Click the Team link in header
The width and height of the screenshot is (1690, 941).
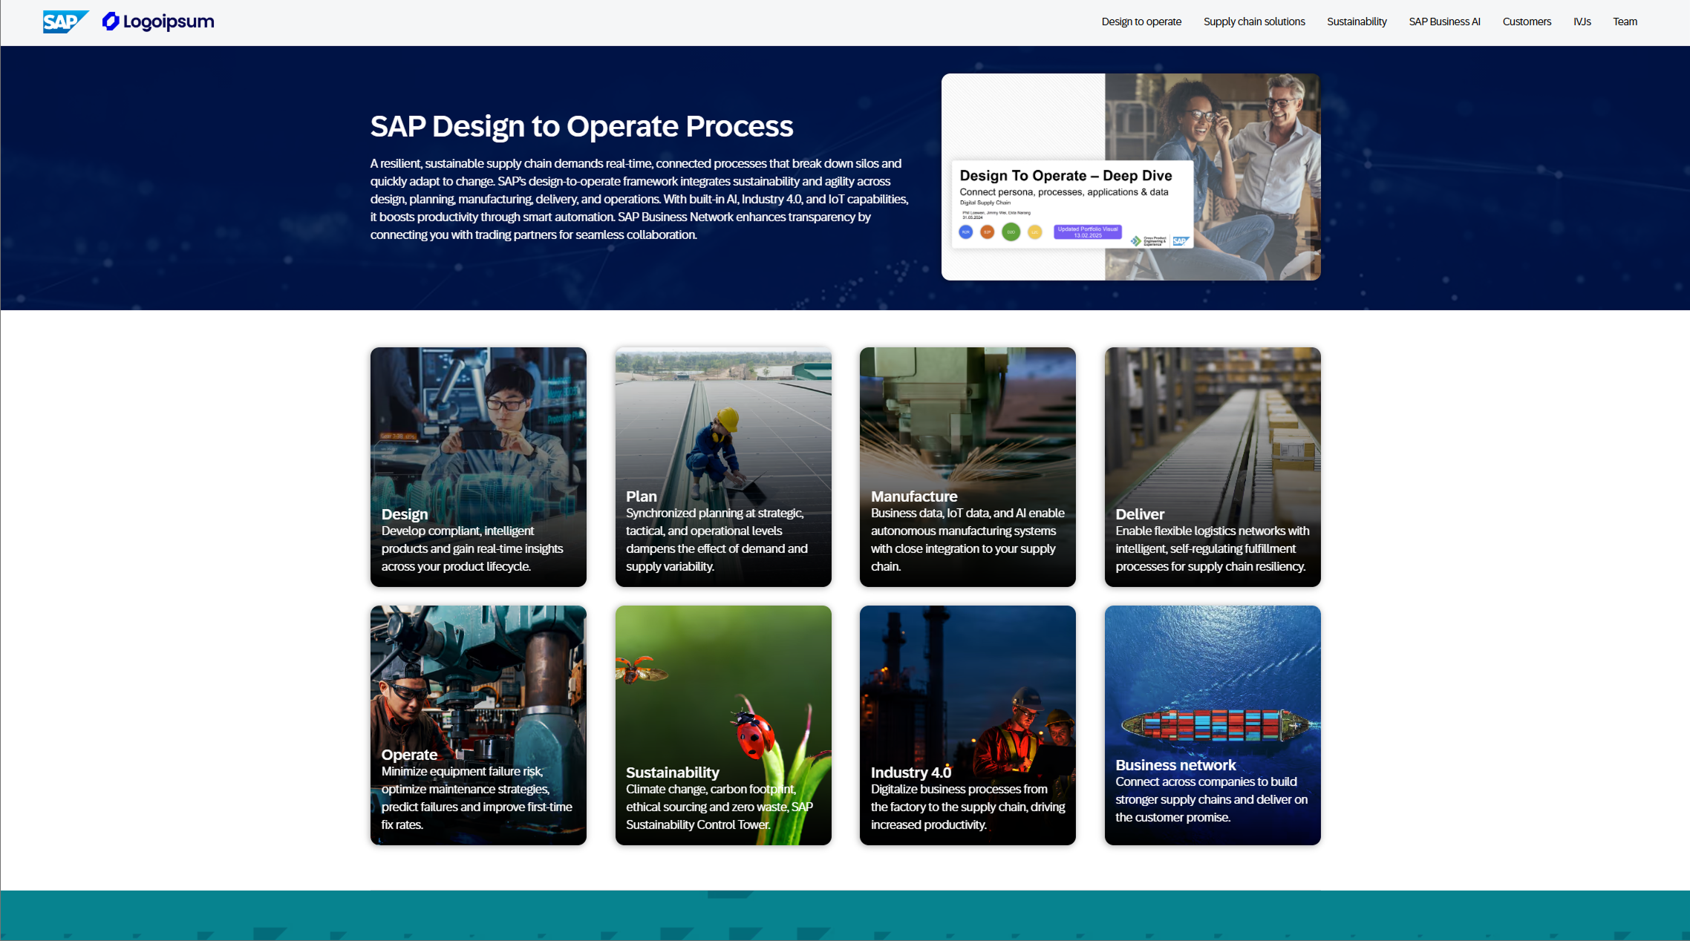pyautogui.click(x=1624, y=22)
